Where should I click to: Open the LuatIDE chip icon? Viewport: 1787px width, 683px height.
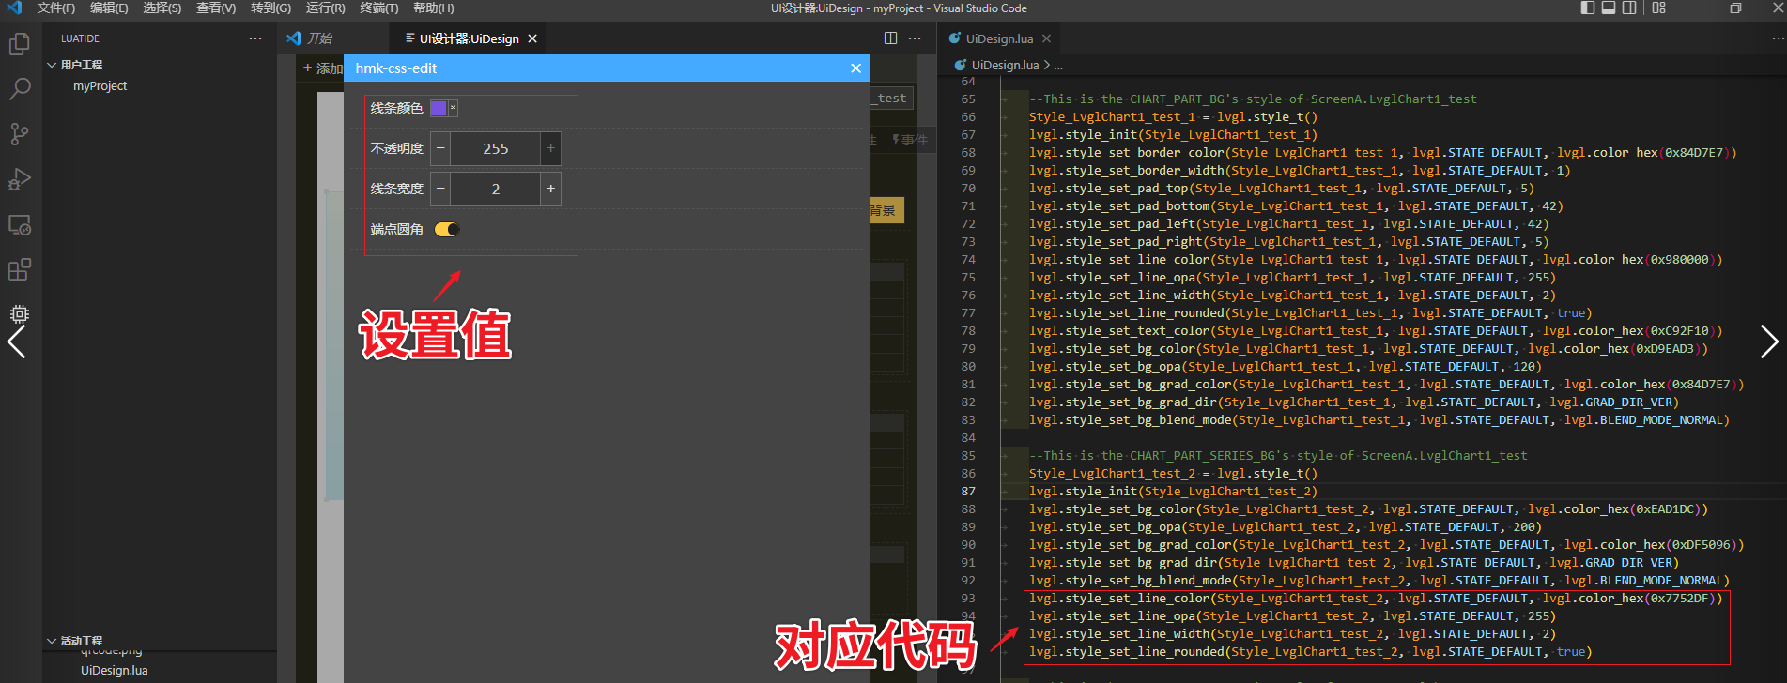pos(20,313)
